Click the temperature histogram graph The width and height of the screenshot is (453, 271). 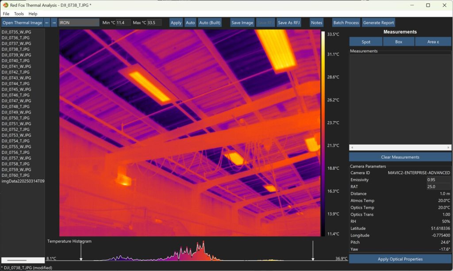(x=197, y=251)
